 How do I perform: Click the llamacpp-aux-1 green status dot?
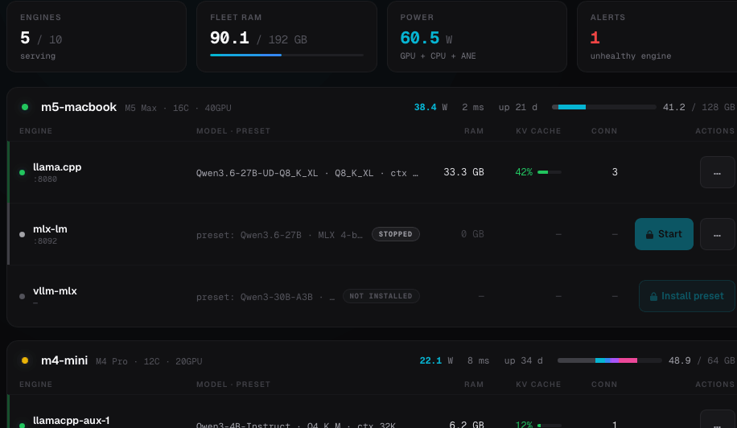pyautogui.click(x=22, y=425)
